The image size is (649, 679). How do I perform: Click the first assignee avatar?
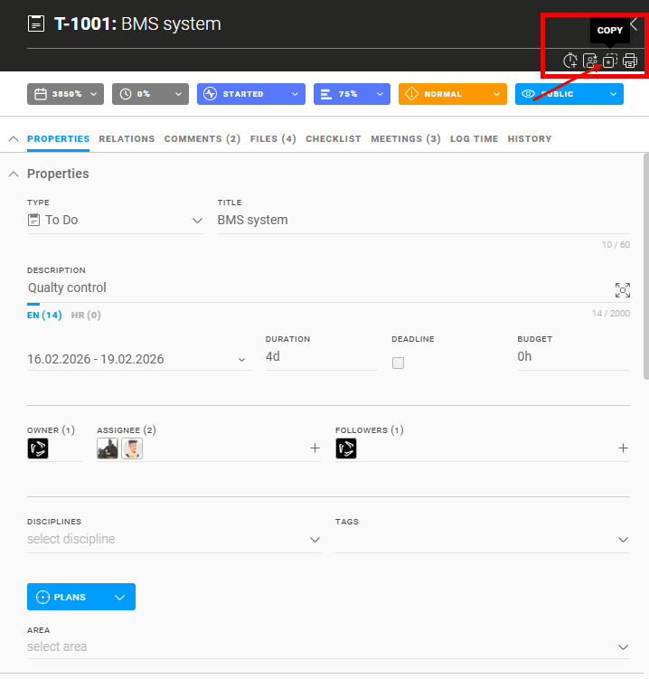tap(108, 448)
